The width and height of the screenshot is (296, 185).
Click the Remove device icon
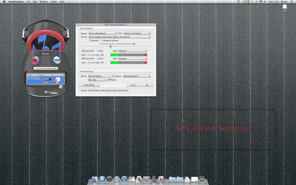[57, 80]
